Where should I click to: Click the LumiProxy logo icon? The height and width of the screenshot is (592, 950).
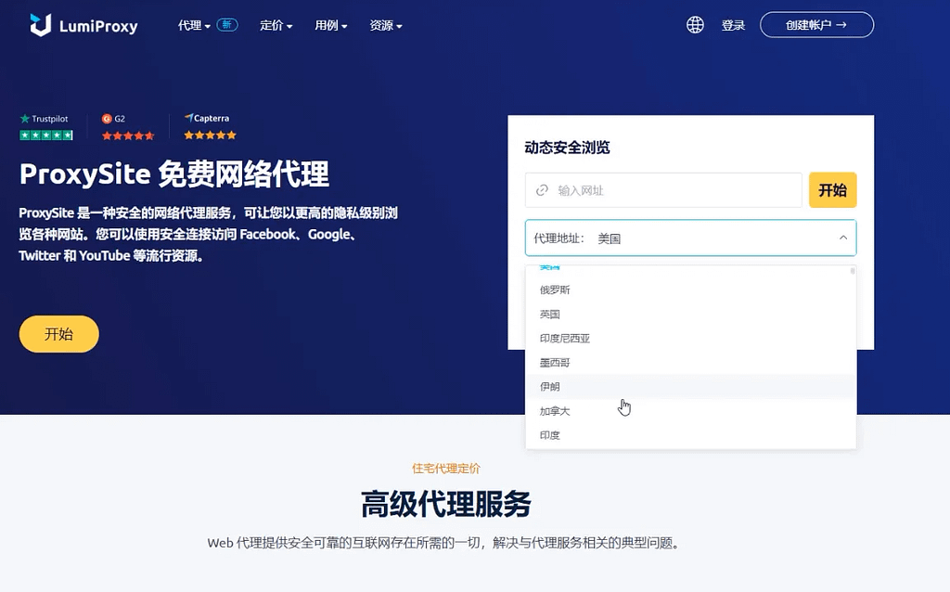pyautogui.click(x=41, y=25)
